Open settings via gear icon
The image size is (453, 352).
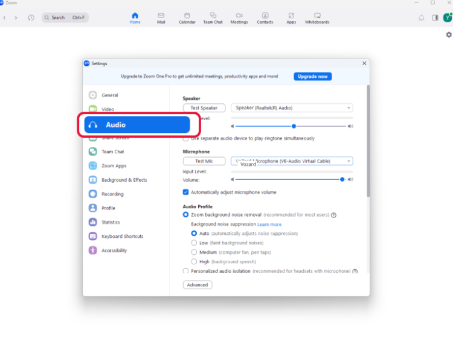pyautogui.click(x=449, y=34)
